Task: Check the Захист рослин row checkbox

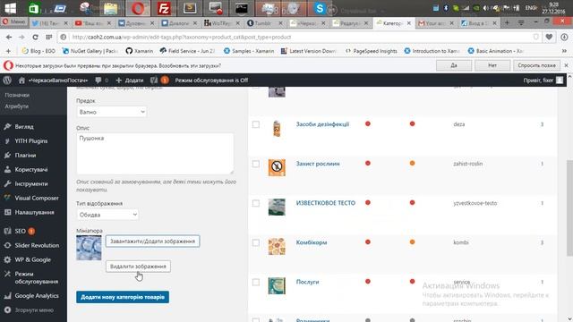Action: click(256, 164)
